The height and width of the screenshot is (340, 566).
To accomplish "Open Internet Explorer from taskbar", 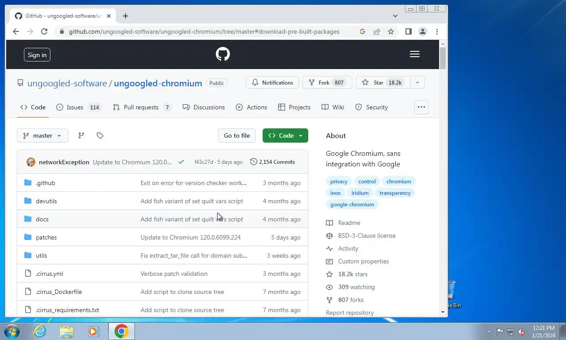I will tap(40, 331).
